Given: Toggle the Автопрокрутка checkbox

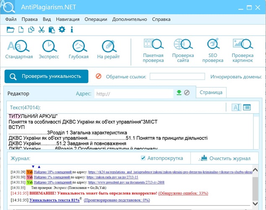Looking at the screenshot, I should point(143,158).
